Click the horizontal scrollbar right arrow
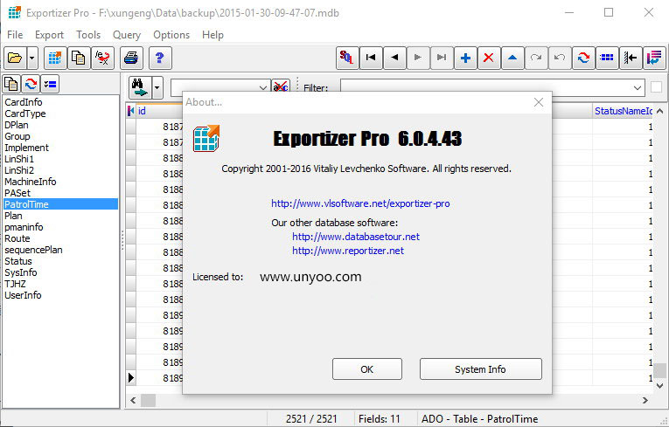Viewport: 669px width, 427px height. (645, 400)
